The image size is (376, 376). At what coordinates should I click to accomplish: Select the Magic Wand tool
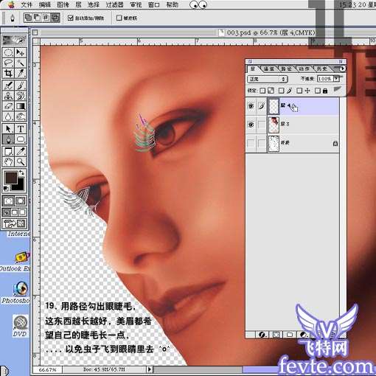(21, 63)
